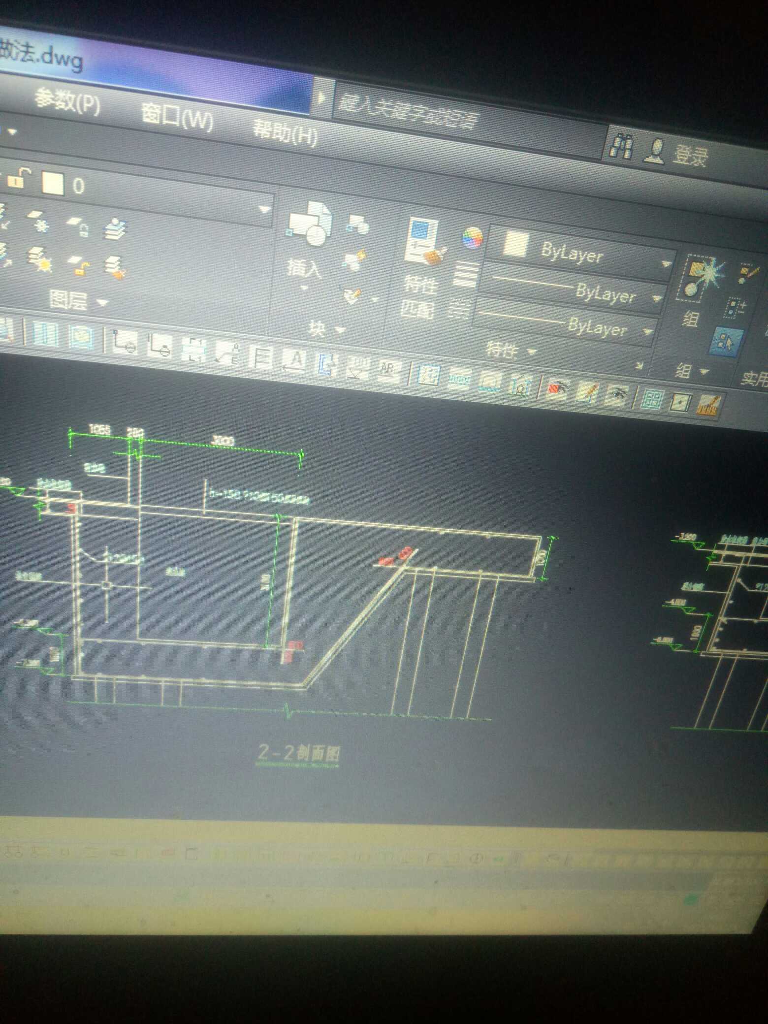Click the create block icon
The width and height of the screenshot is (768, 1024).
point(358,224)
